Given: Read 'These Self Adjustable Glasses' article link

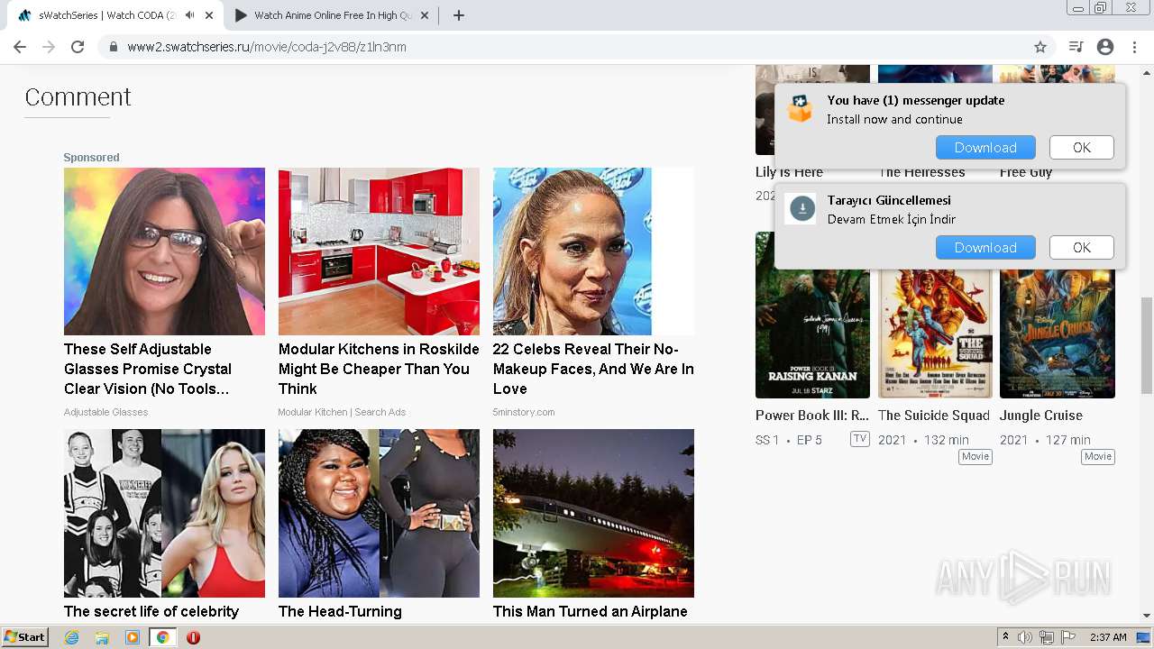Looking at the screenshot, I should pyautogui.click(x=148, y=369).
